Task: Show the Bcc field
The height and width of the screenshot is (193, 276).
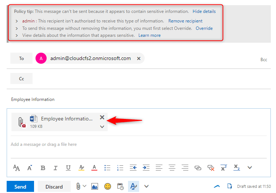Action: 264,60
